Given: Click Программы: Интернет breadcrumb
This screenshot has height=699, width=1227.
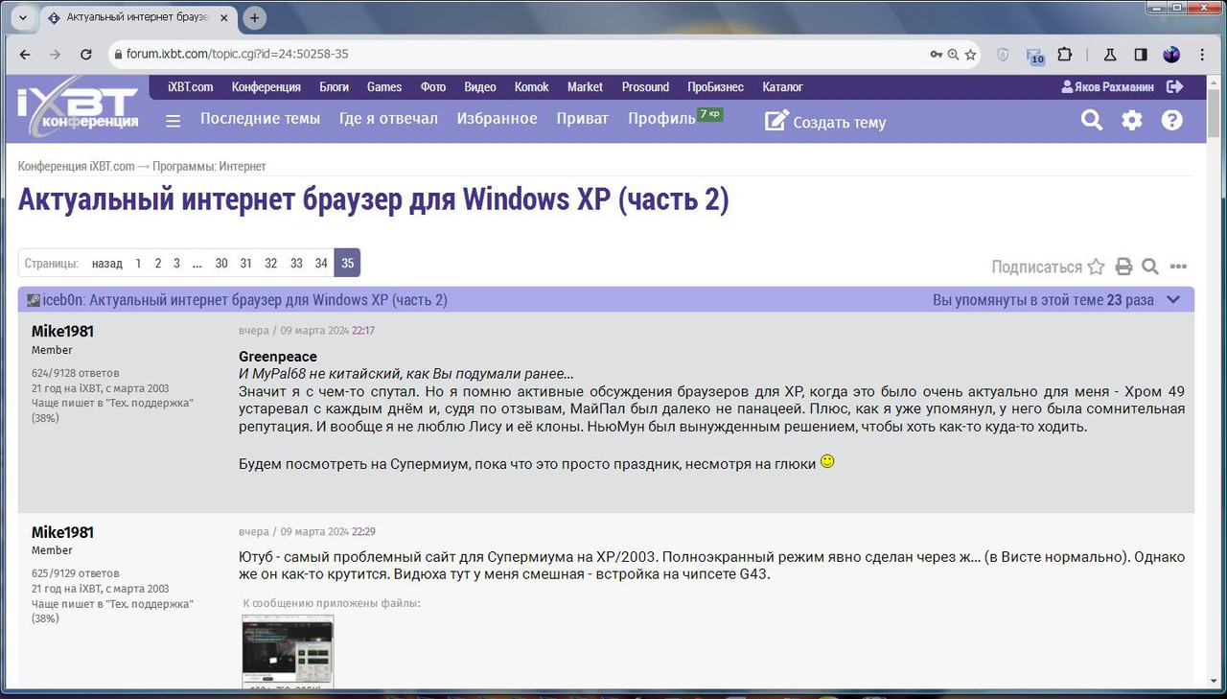Looking at the screenshot, I should [x=209, y=166].
